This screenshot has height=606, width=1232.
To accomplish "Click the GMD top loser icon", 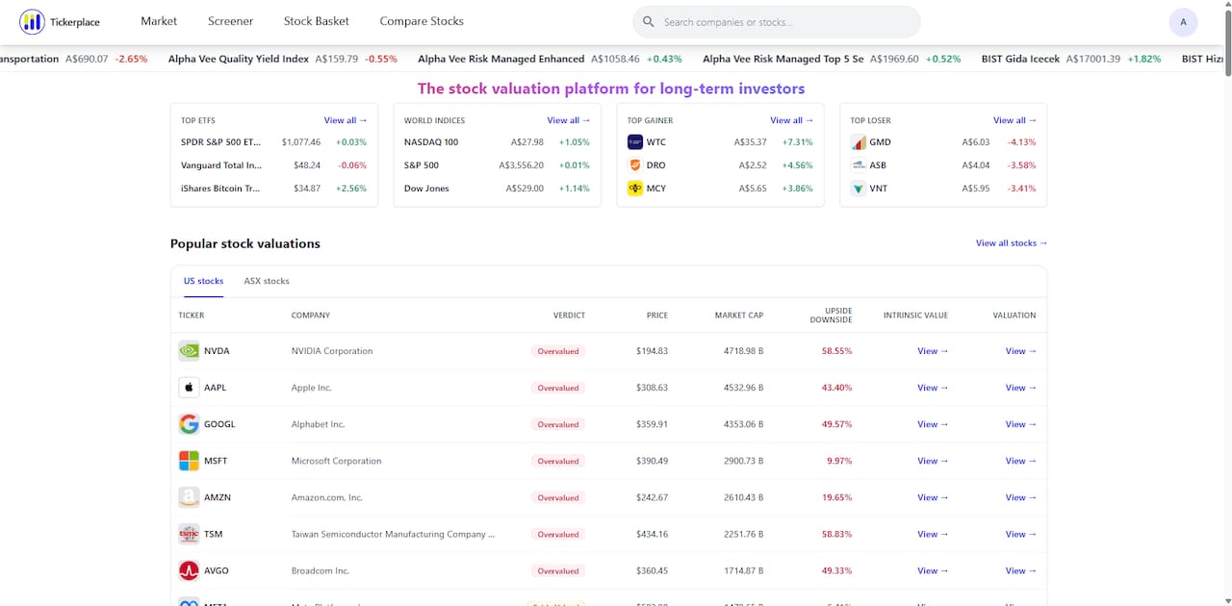I will [x=859, y=142].
